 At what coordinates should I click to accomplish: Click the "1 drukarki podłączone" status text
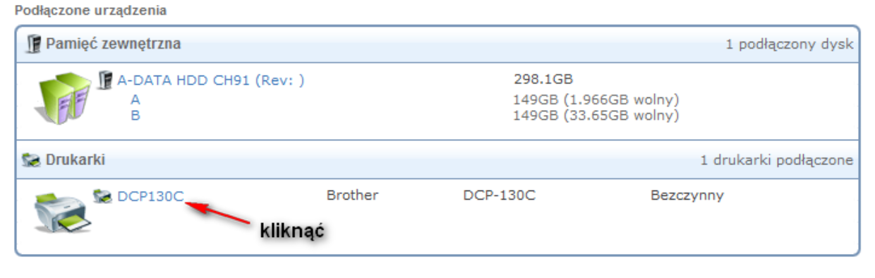(x=777, y=161)
